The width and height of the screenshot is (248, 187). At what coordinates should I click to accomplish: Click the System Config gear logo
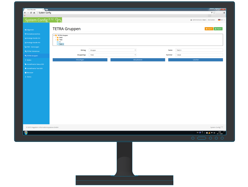point(58,20)
